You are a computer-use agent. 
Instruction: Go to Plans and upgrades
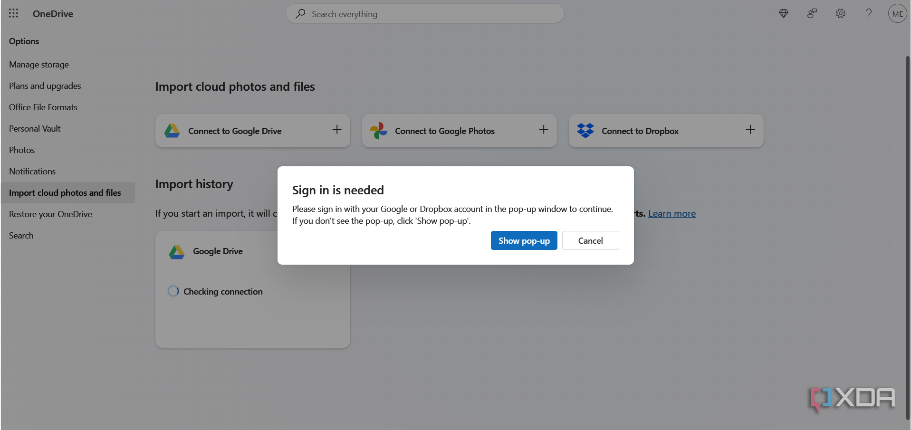click(45, 86)
